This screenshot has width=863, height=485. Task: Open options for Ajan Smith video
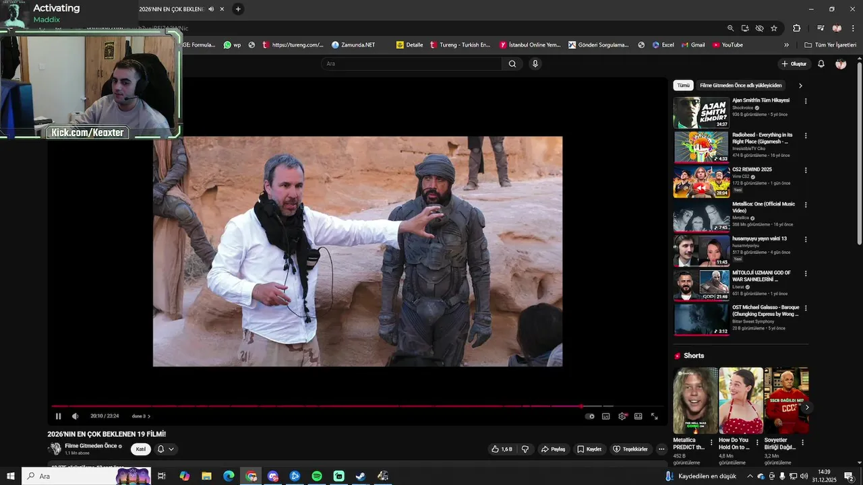(x=806, y=101)
